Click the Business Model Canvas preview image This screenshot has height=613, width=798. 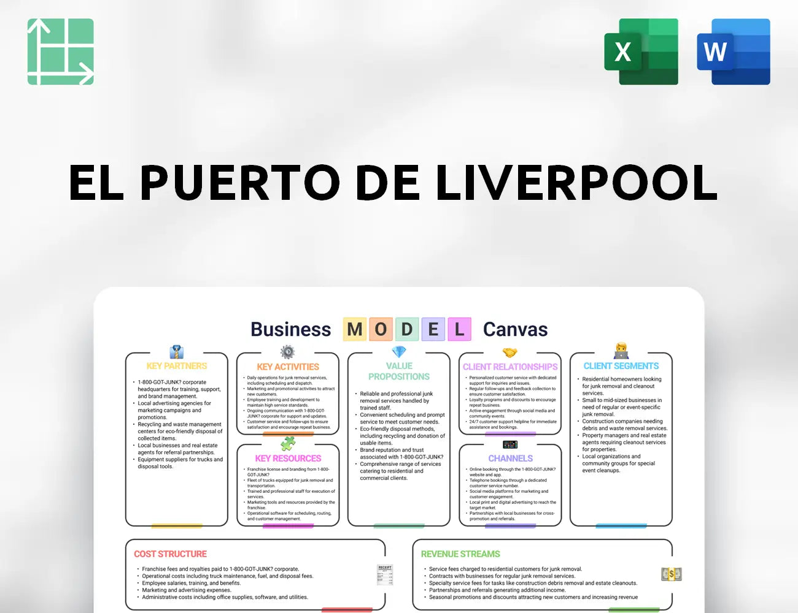point(399,449)
